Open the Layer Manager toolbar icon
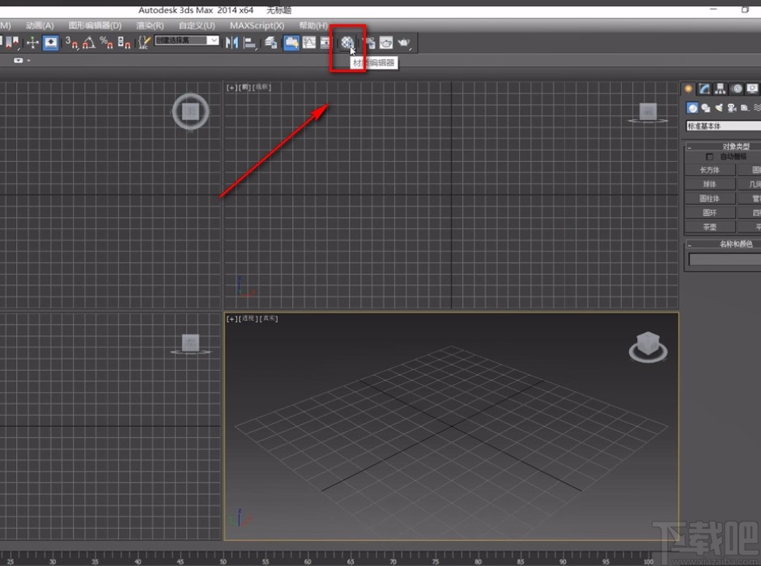Viewport: 761px width, 566px height. [271, 43]
